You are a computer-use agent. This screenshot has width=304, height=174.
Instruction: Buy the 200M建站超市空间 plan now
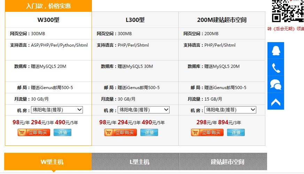click(207, 132)
